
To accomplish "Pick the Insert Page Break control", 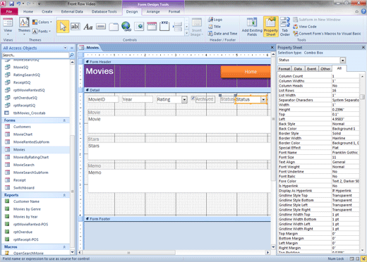I will 177,27.
